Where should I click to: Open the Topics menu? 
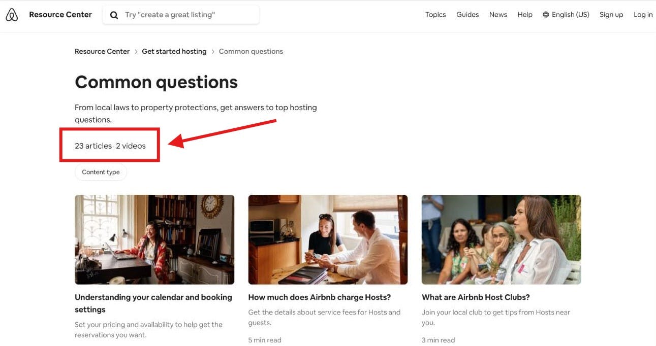[435, 15]
